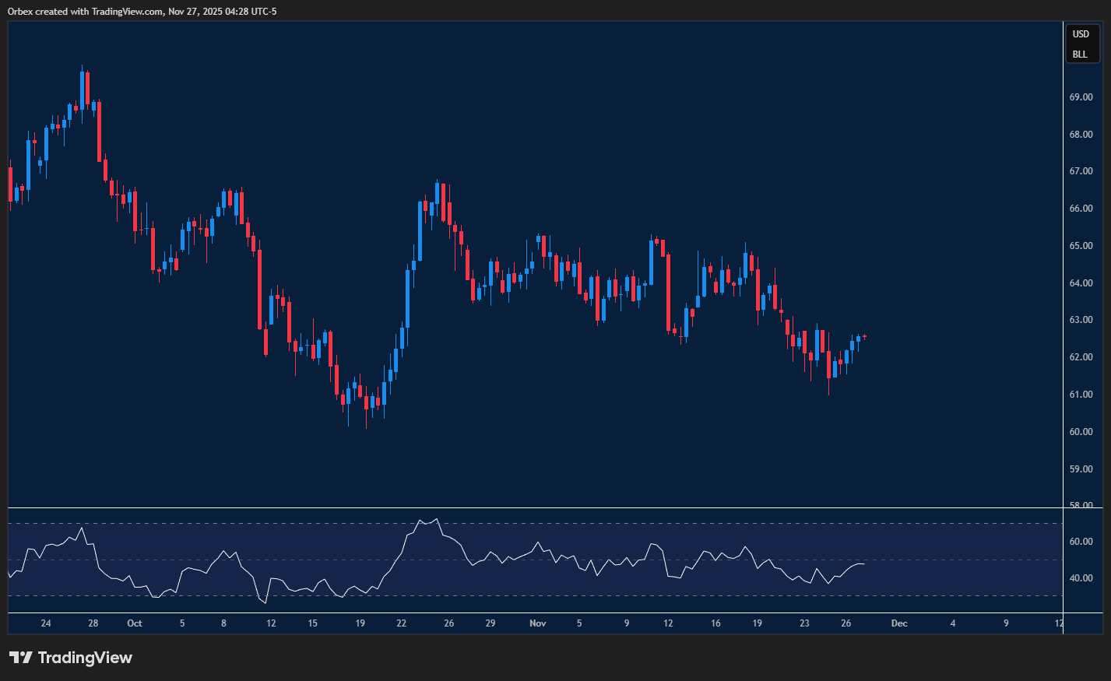Click the highest candle near the 28 date

(82, 90)
